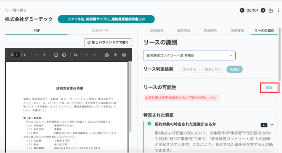Open the 関連書類 tab
Image resolution: width=282 pixels, height=153 pixels.
[x=237, y=31]
